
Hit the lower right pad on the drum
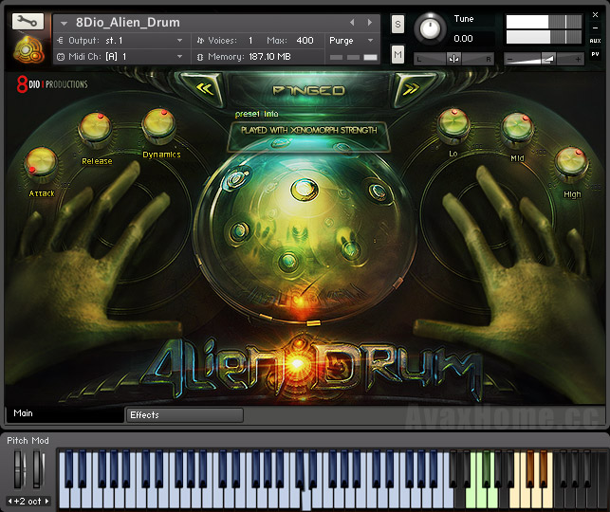click(351, 248)
